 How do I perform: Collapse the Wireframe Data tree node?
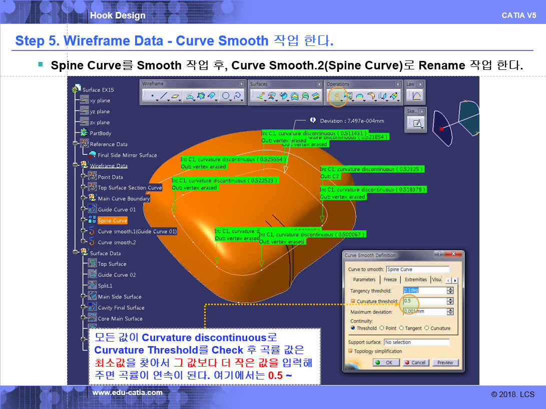point(75,165)
